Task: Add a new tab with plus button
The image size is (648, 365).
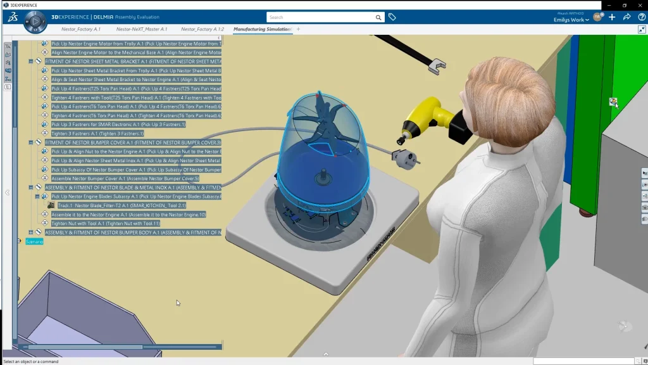Action: tap(299, 29)
